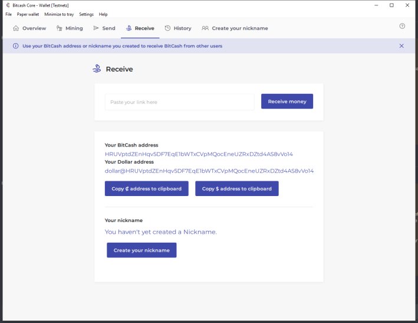The height and width of the screenshot is (323, 418).
Task: Maximize the Bitcash Core window
Action: pyautogui.click(x=391, y=5)
